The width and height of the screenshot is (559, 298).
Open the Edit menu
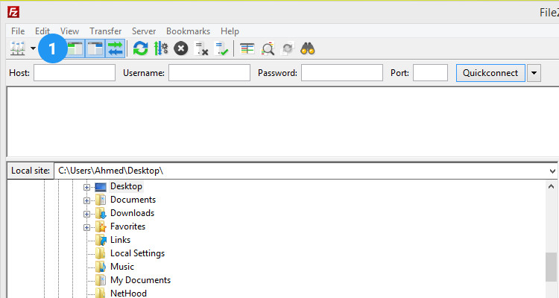(x=42, y=31)
